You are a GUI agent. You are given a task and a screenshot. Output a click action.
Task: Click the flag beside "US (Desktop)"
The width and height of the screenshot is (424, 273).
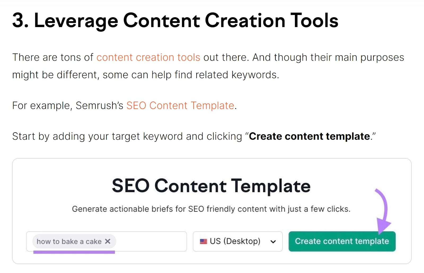click(x=203, y=241)
